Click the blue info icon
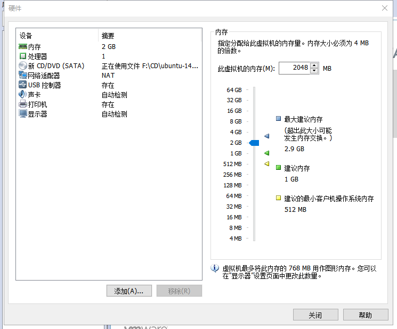 [215, 268]
